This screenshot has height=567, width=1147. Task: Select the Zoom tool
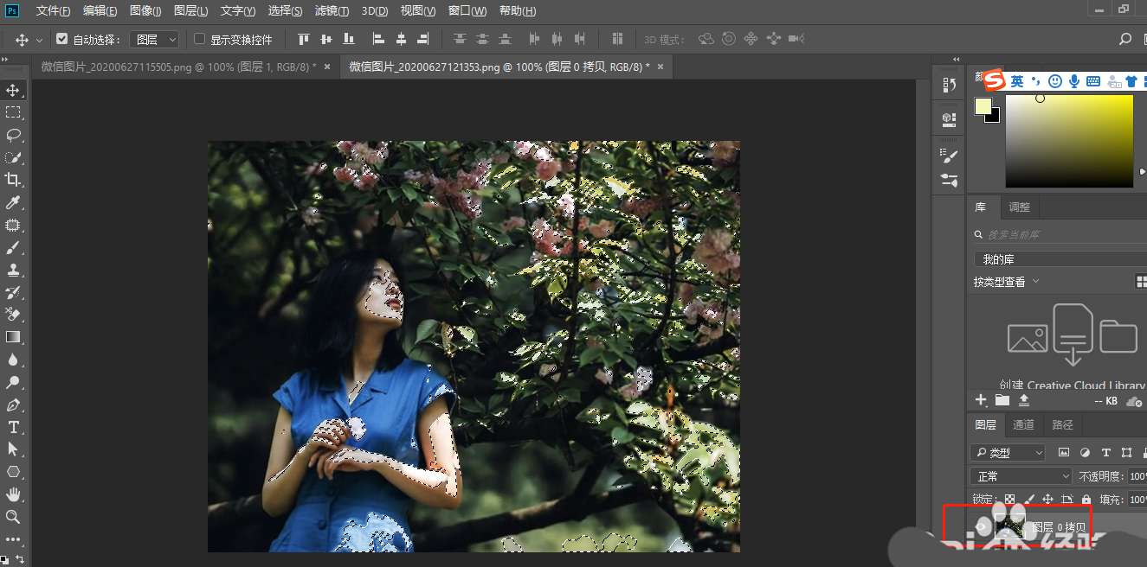click(13, 517)
